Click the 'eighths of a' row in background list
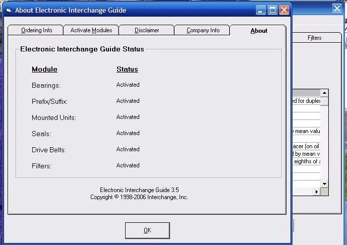Viewport: 347px width, 245px height. [x=307, y=161]
